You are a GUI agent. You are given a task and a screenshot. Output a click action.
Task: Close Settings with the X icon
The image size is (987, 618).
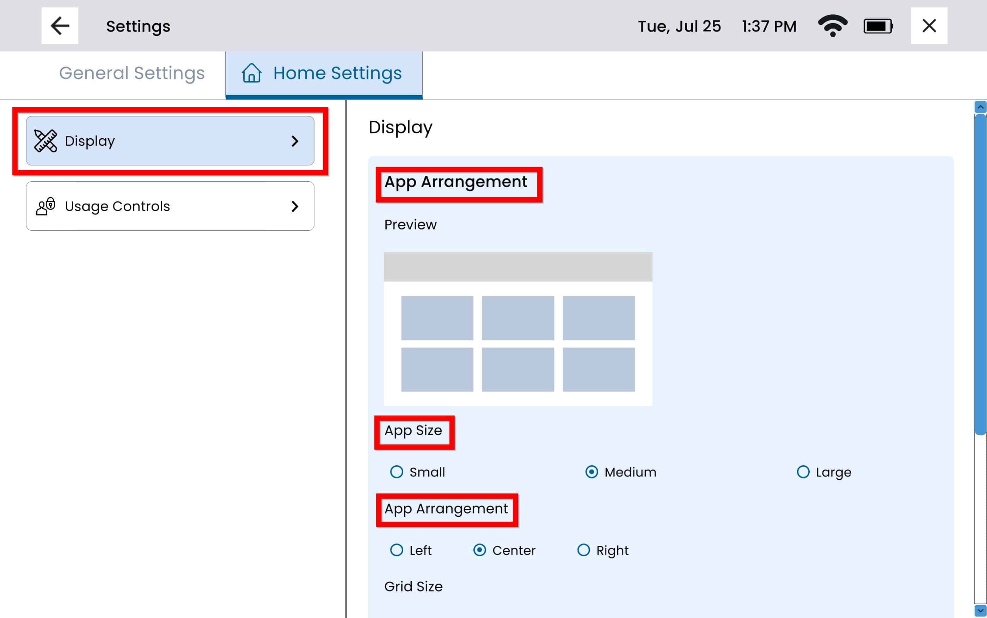(928, 26)
